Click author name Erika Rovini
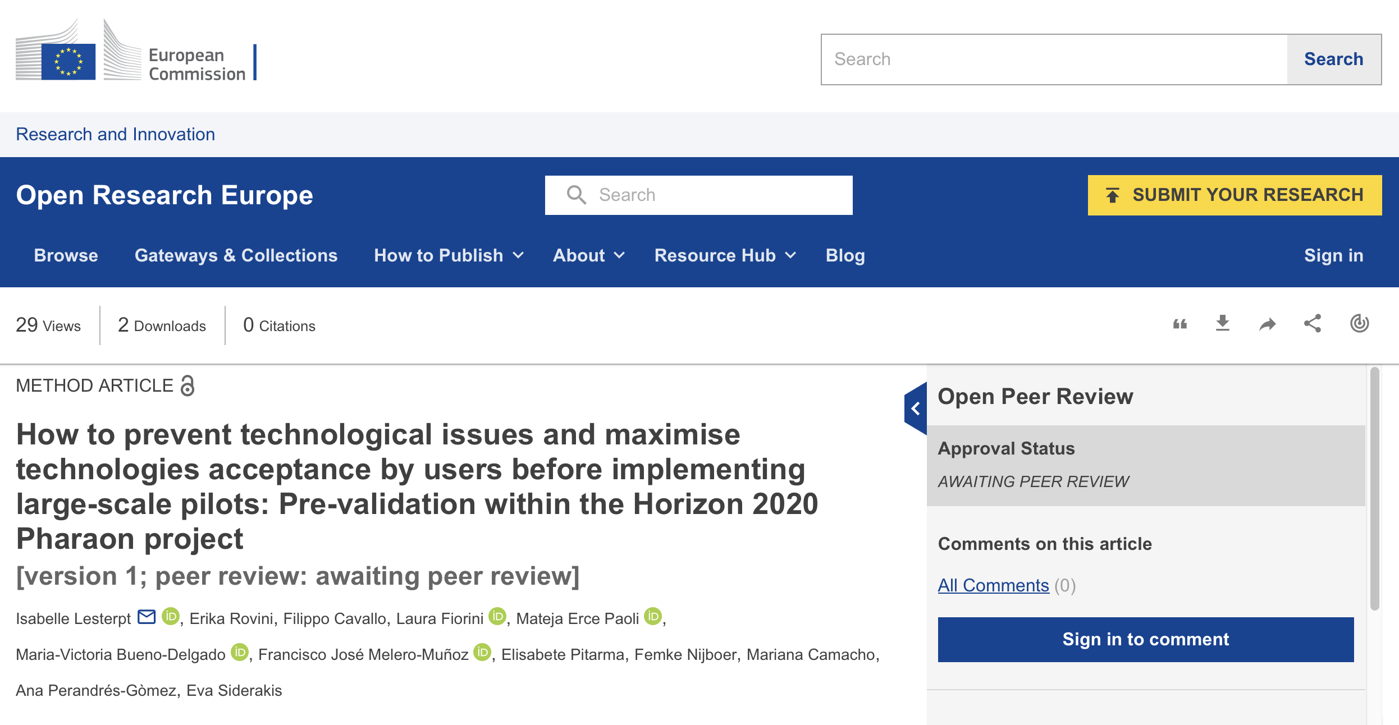1399x725 pixels. coord(231,618)
